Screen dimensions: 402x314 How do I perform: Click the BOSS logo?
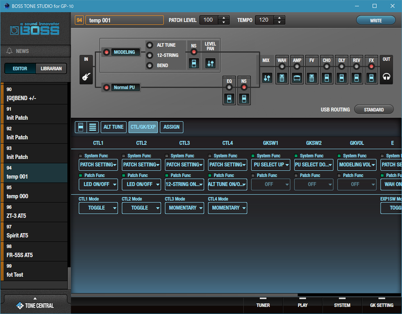click(x=35, y=29)
